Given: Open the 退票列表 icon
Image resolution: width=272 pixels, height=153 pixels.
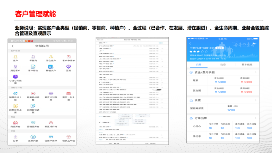Looking at the screenshot, I should click(x=33, y=137).
